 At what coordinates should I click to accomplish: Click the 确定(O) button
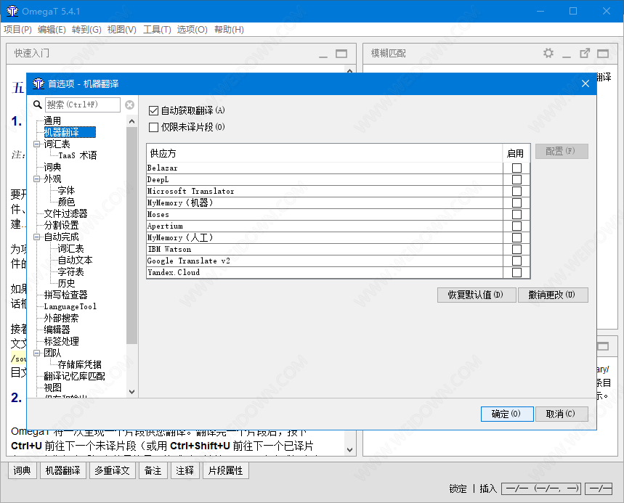point(506,414)
